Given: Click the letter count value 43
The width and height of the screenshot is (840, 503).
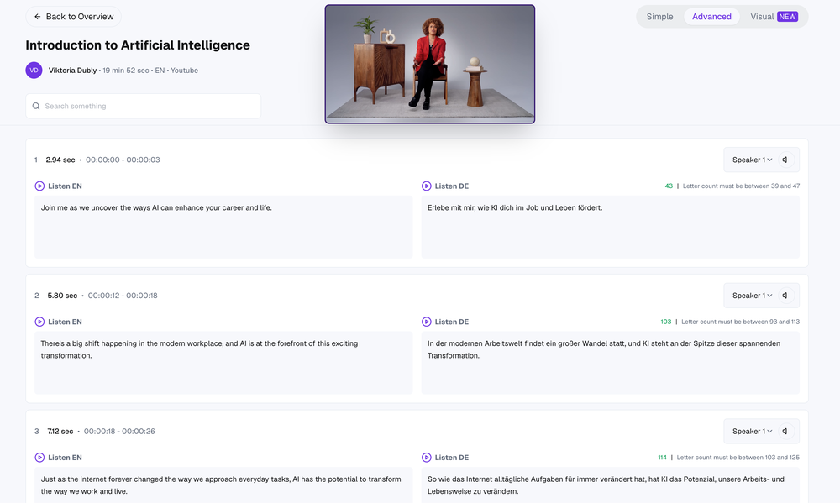Looking at the screenshot, I should (669, 186).
